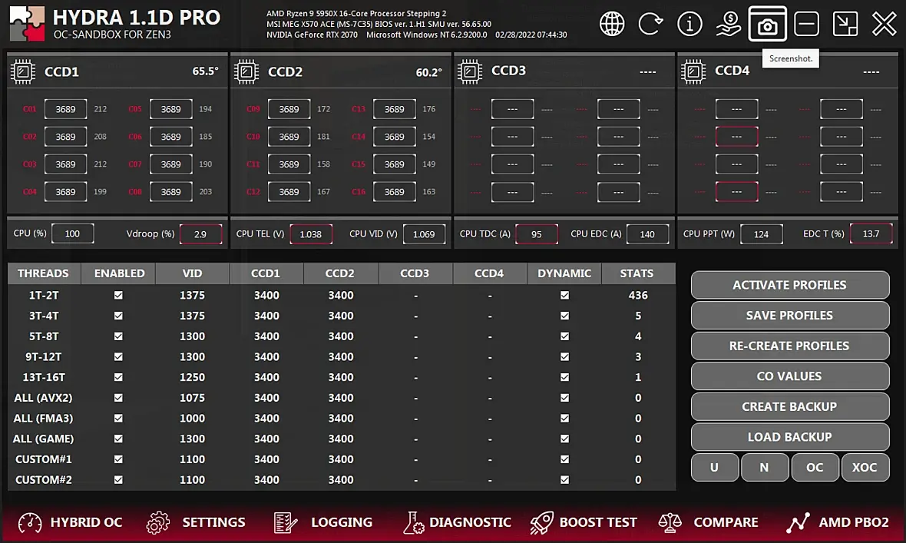Viewport: 906px width, 543px height.
Task: Click the C01 frequency field
Action: tap(65, 109)
